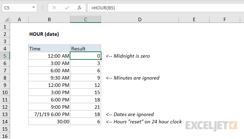The height and width of the screenshot is (139, 244).
Task: Click the Select All corner triangle
Action: (6, 19)
